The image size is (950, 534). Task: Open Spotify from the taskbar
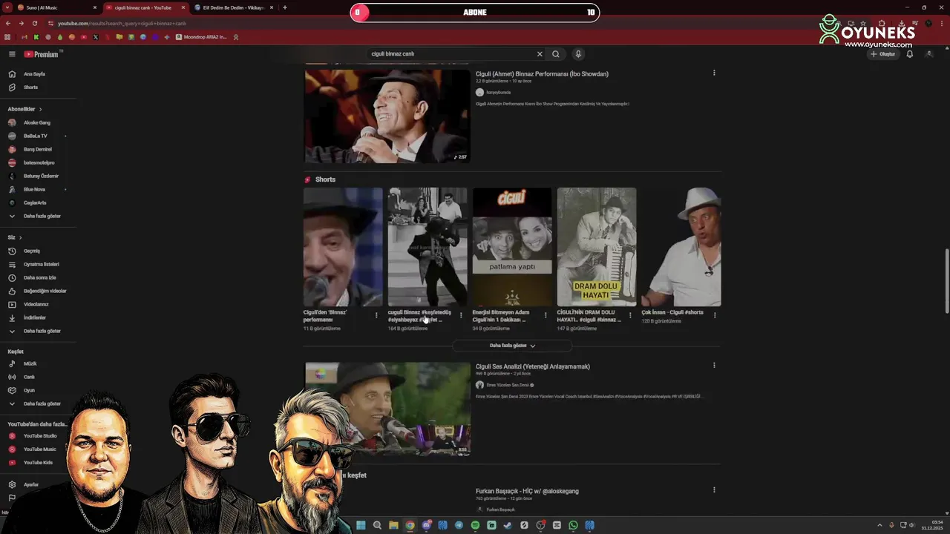click(475, 525)
